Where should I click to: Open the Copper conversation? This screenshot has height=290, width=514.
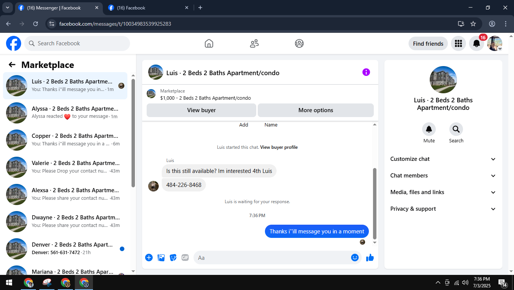[x=65, y=140]
